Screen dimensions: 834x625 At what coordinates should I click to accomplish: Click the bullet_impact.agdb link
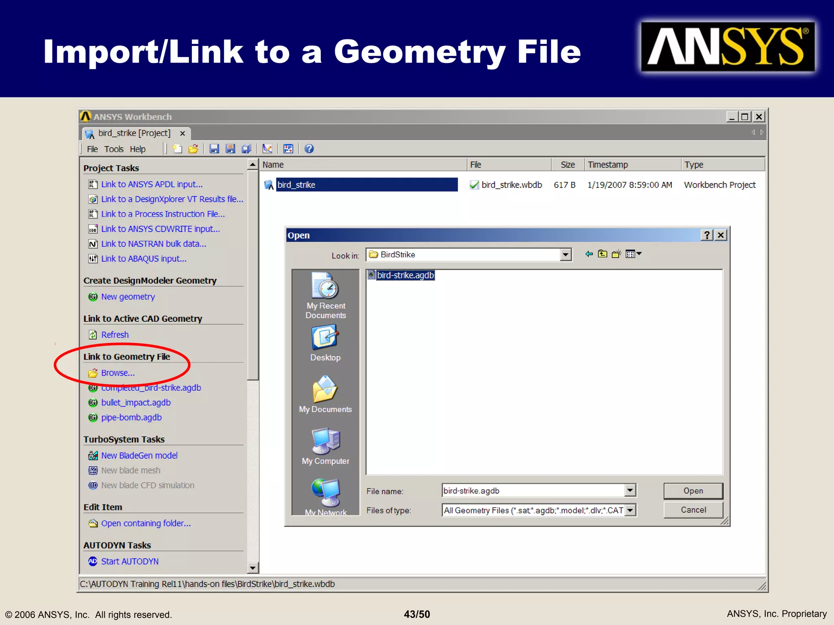pos(136,402)
